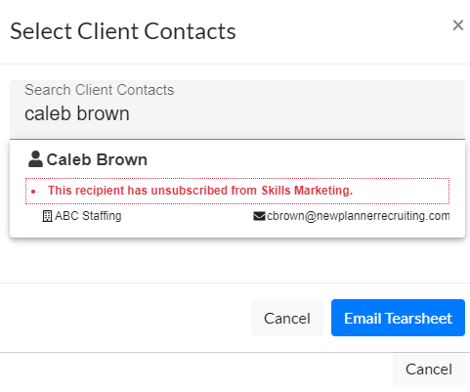The image size is (470, 392).
Task: Click the typed 'caleb brown' search text
Action: click(x=77, y=113)
